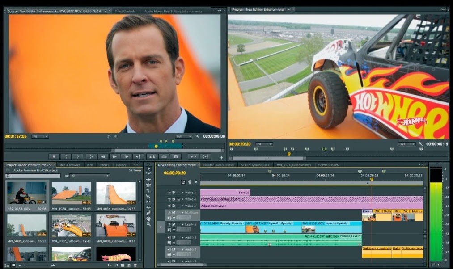The width and height of the screenshot is (453, 269).
Task: Mark Out point in Source monitor
Action: coord(78,156)
